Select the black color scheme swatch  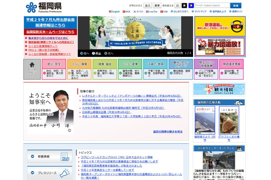184,5
